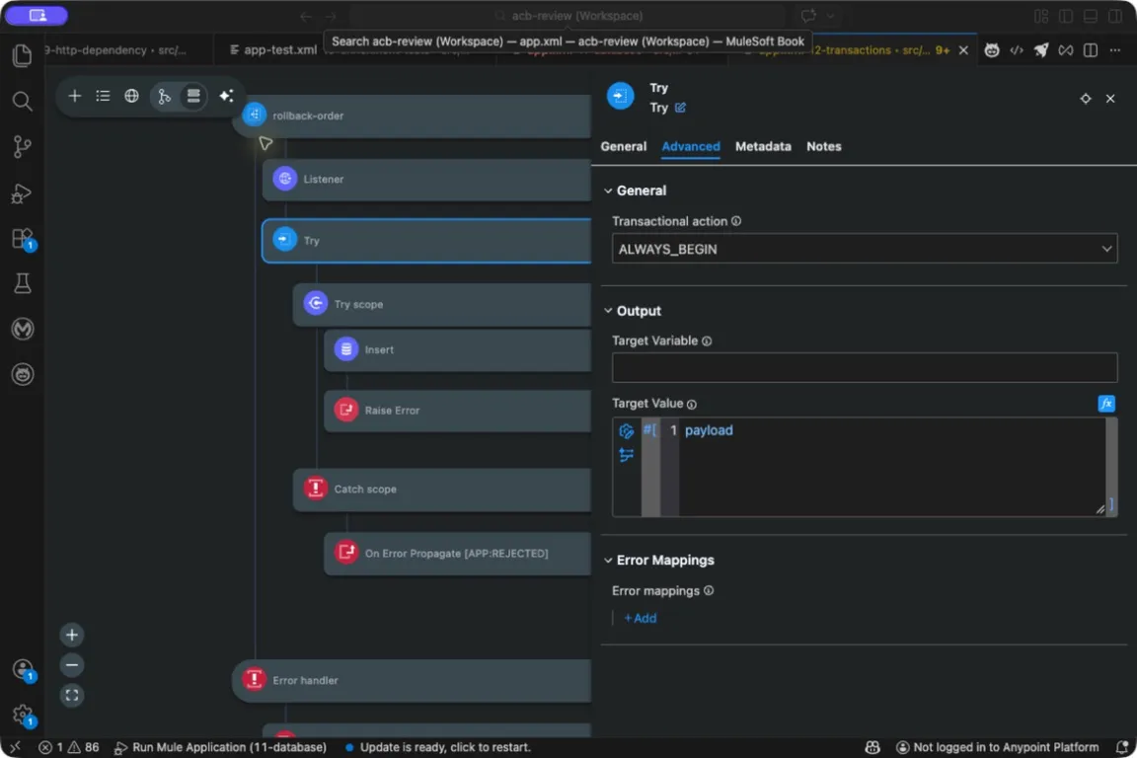Select the Raise Error node in the flow
This screenshot has width=1137, height=758.
[458, 411]
